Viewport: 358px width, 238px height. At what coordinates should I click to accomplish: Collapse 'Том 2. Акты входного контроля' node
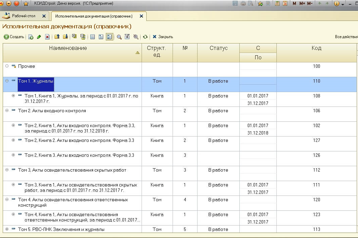click(7, 111)
